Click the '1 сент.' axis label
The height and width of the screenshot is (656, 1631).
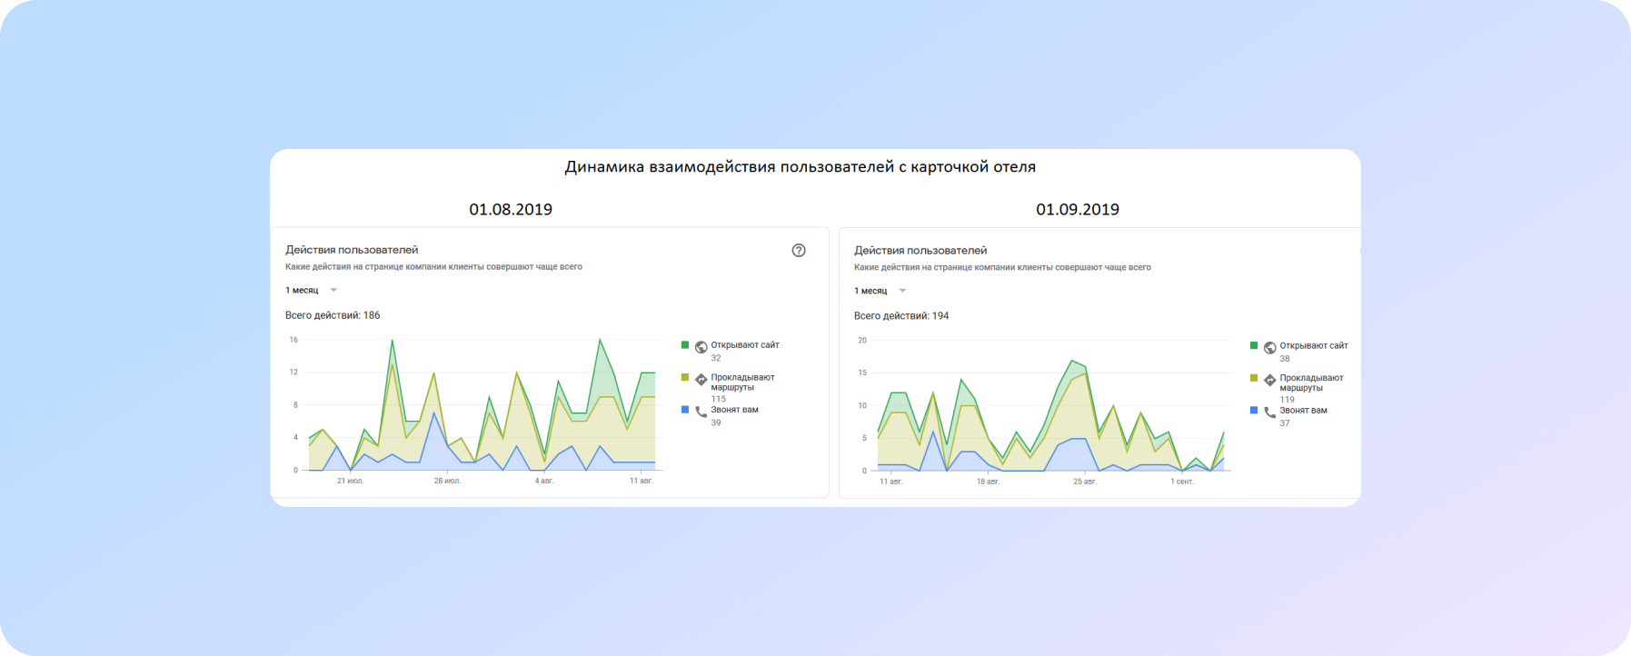[x=1182, y=482]
